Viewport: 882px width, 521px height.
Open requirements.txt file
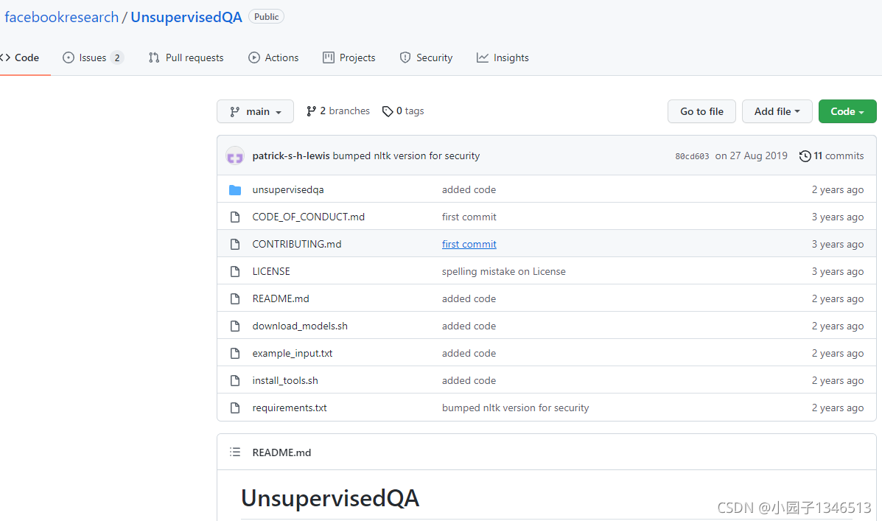tap(289, 408)
